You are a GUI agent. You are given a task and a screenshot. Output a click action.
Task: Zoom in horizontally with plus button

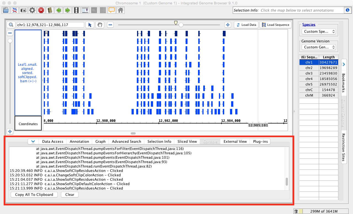coord(228,25)
